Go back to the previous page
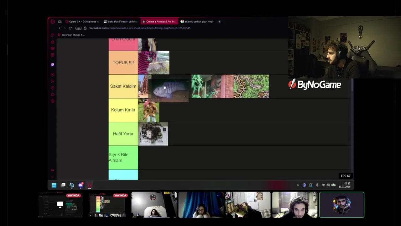Viewport: 401px width, 226px height. (x=60, y=28)
